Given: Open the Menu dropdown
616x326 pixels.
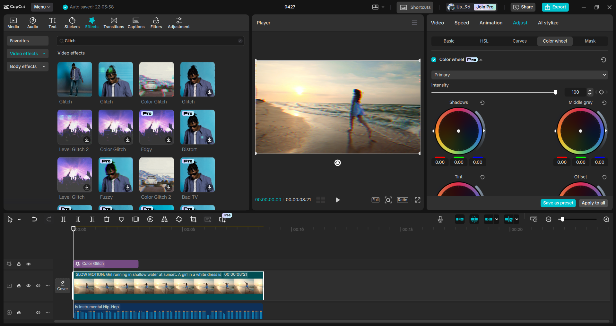Looking at the screenshot, I should (42, 7).
